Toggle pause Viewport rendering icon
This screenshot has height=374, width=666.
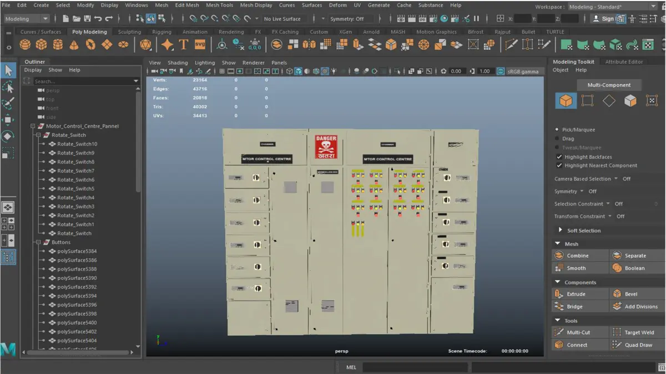click(x=476, y=19)
